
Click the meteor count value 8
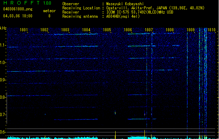[x=49, y=16]
